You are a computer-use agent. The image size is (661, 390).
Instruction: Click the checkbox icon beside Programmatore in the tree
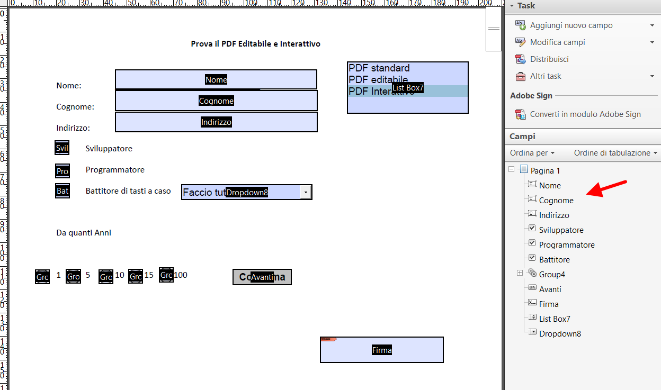click(x=532, y=244)
